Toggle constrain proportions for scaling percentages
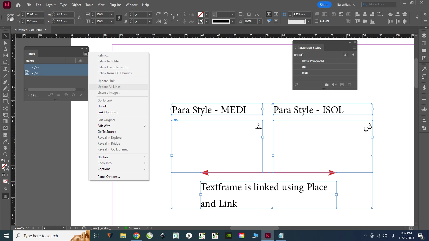429x241 pixels. (119, 18)
